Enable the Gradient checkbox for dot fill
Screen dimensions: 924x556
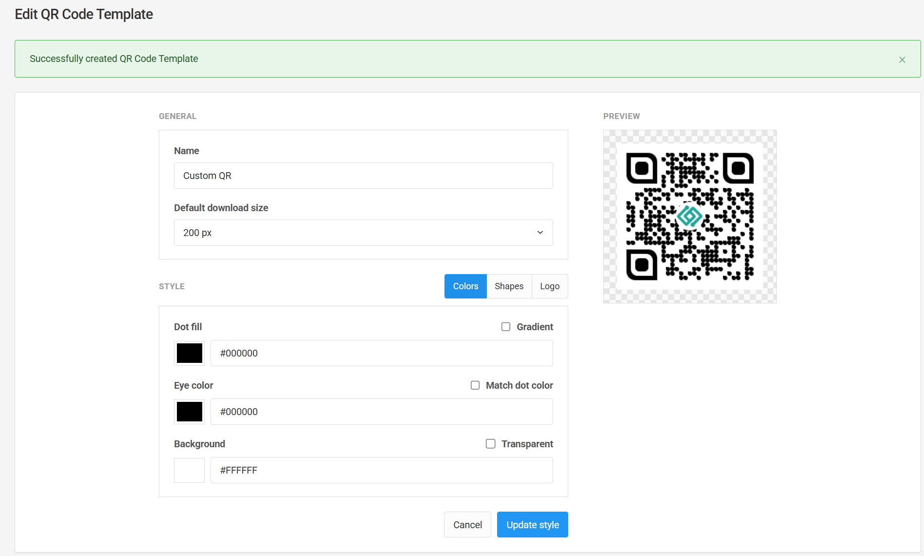506,327
